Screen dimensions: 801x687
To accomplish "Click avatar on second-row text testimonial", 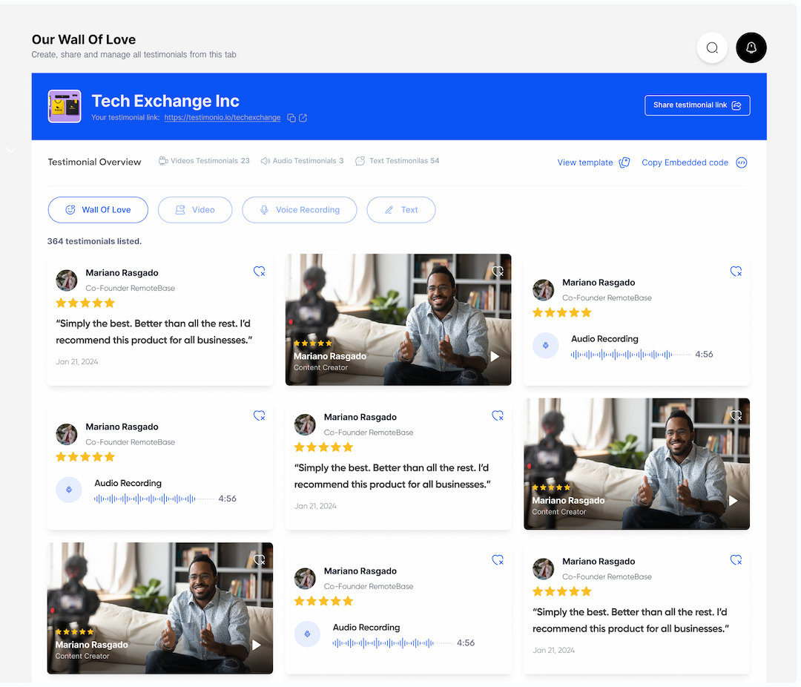I will (x=305, y=425).
